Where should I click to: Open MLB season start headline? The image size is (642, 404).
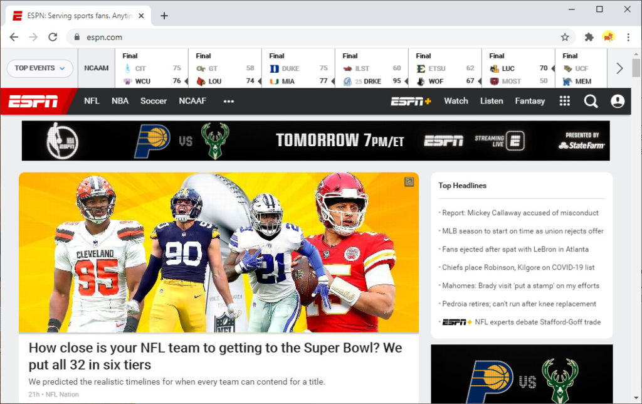523,231
